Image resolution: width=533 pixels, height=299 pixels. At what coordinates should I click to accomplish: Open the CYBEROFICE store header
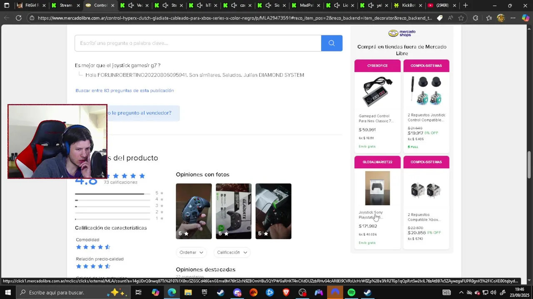377,66
